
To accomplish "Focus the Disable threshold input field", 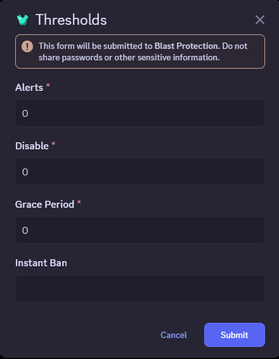I will [140, 172].
